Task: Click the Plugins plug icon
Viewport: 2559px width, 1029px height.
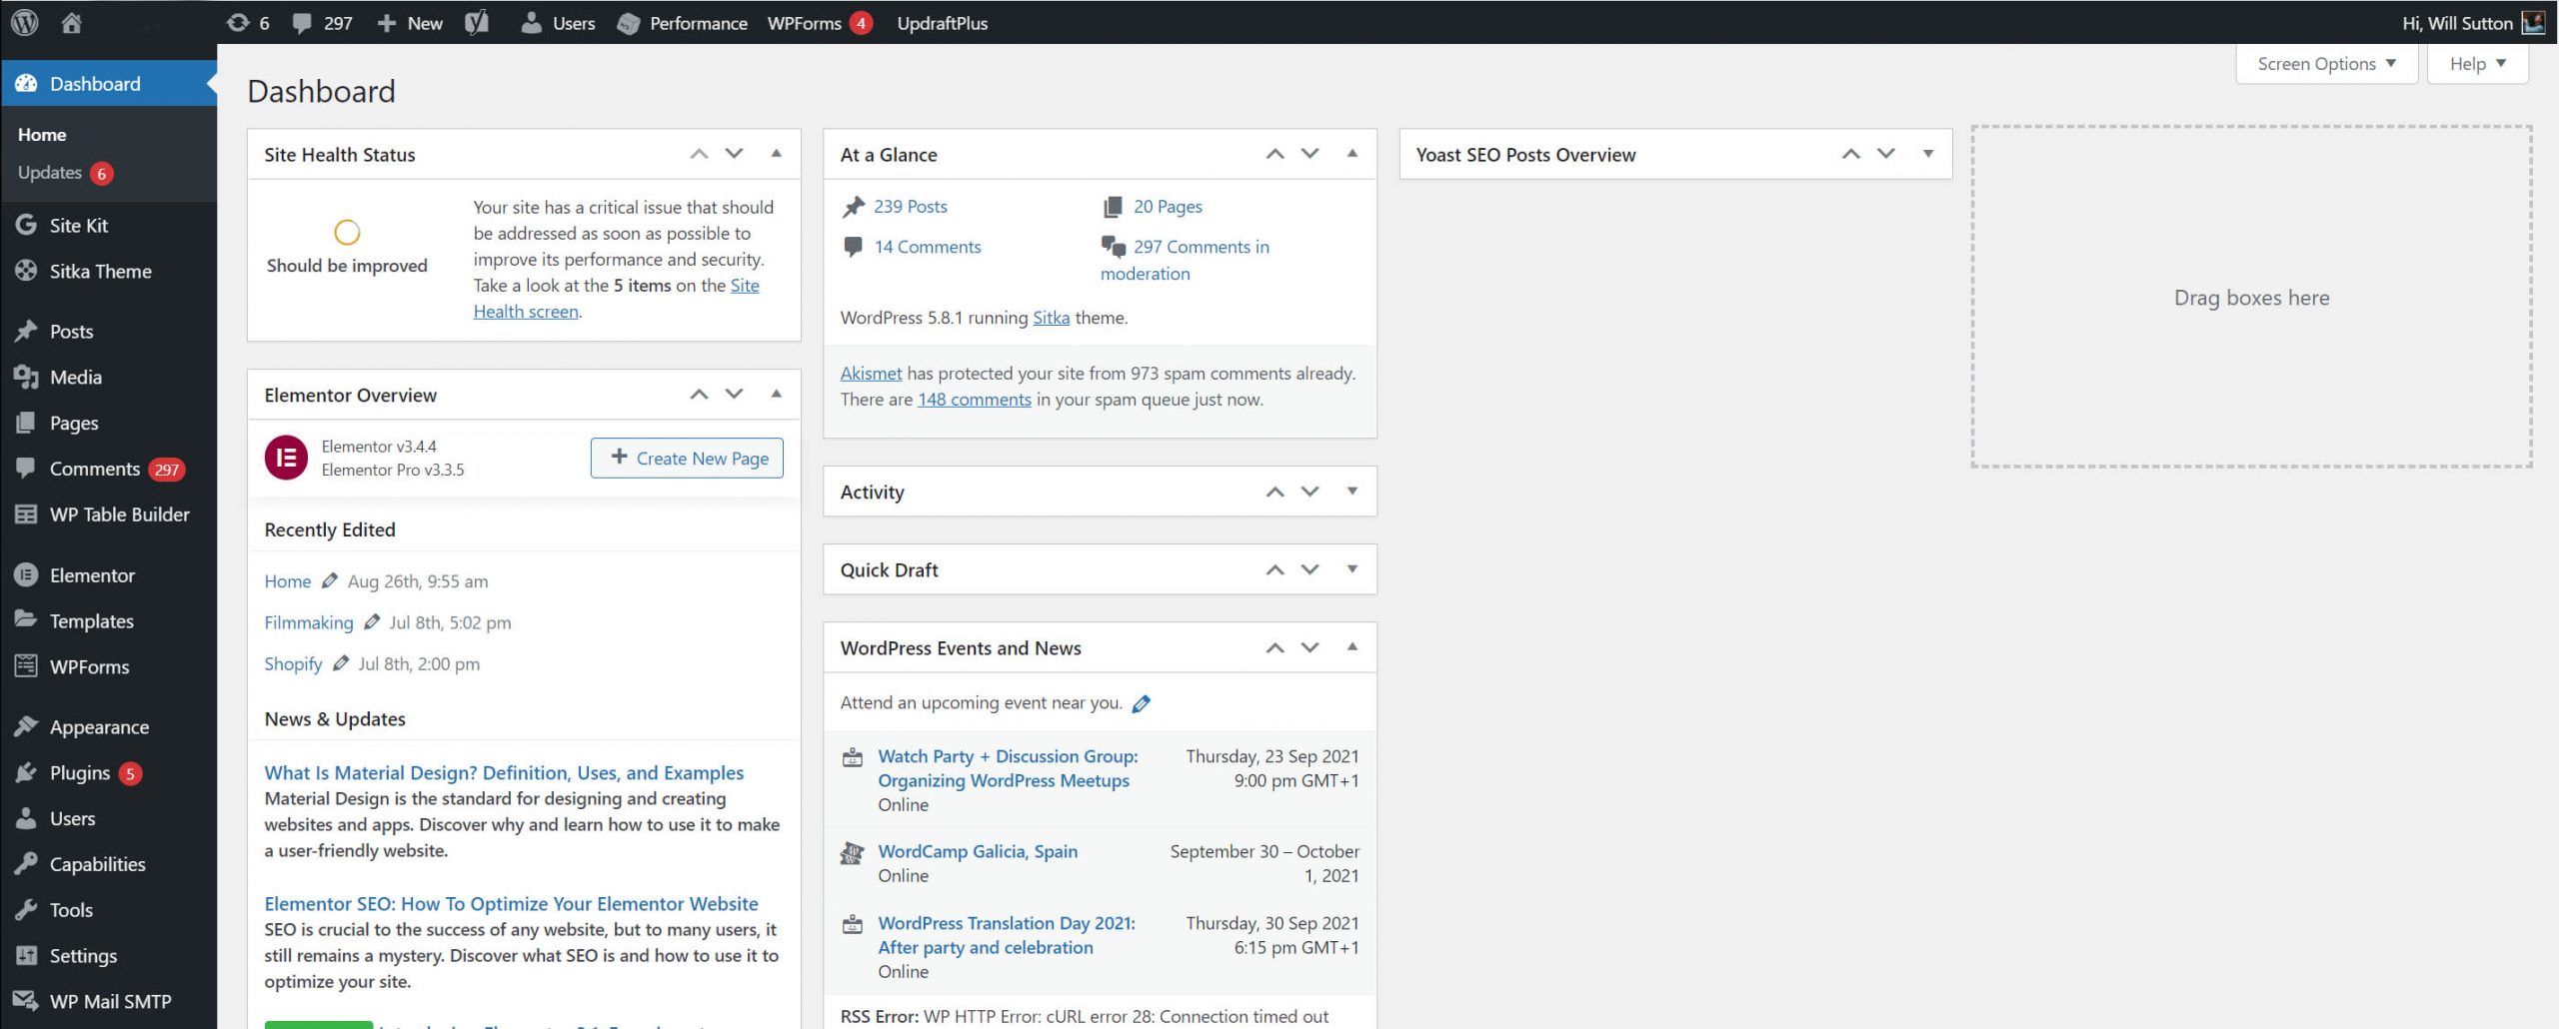Action: (x=26, y=772)
